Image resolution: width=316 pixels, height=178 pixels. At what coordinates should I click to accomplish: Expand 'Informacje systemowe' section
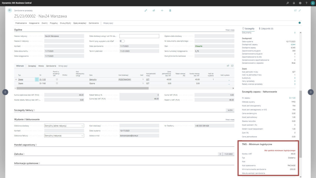tap(27, 163)
